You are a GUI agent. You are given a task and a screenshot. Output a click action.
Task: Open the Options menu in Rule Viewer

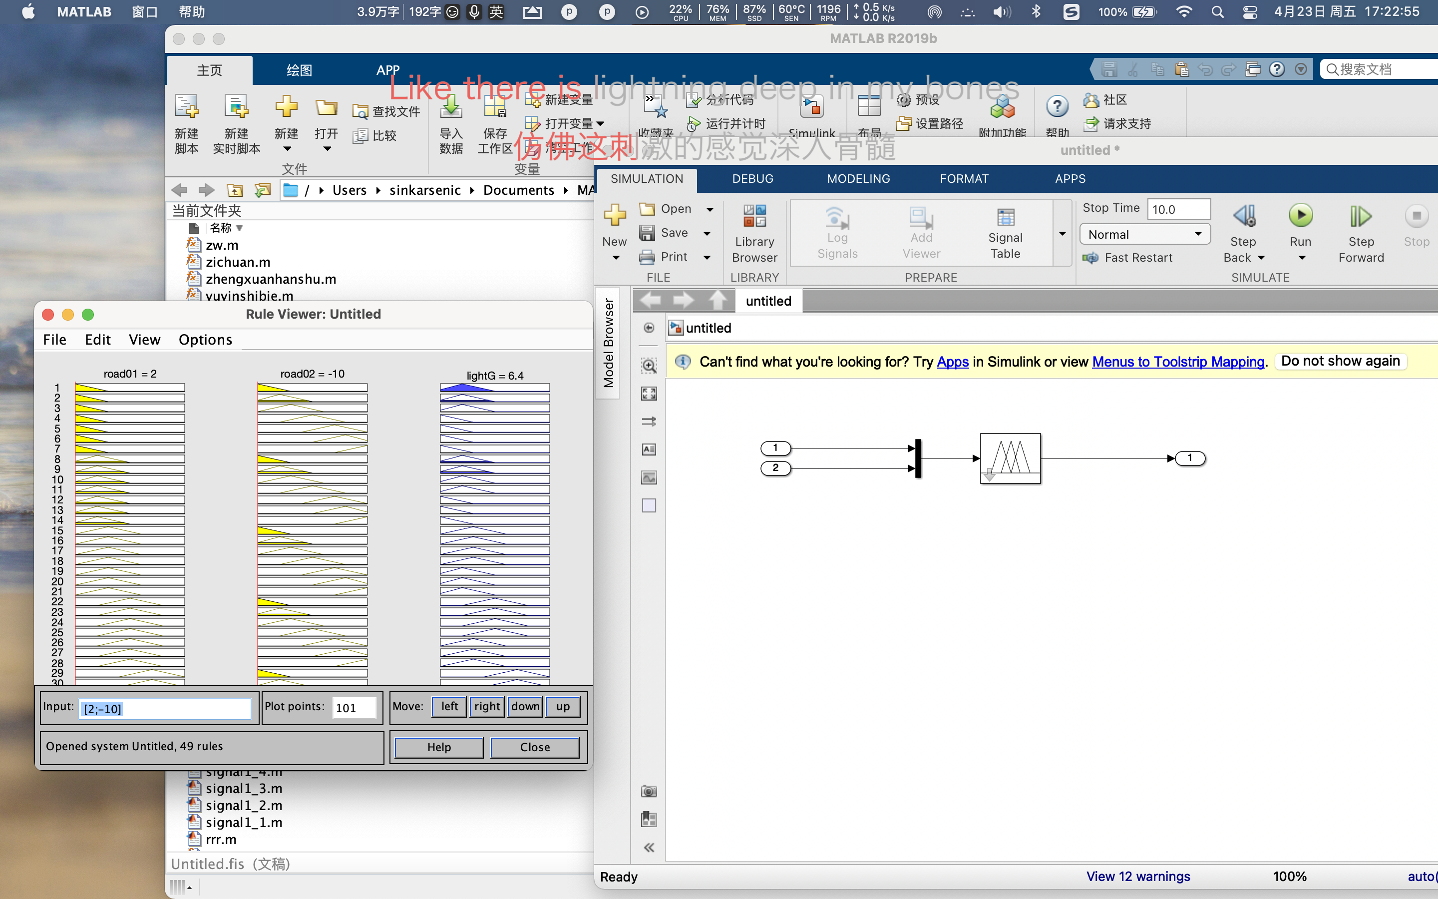205,340
